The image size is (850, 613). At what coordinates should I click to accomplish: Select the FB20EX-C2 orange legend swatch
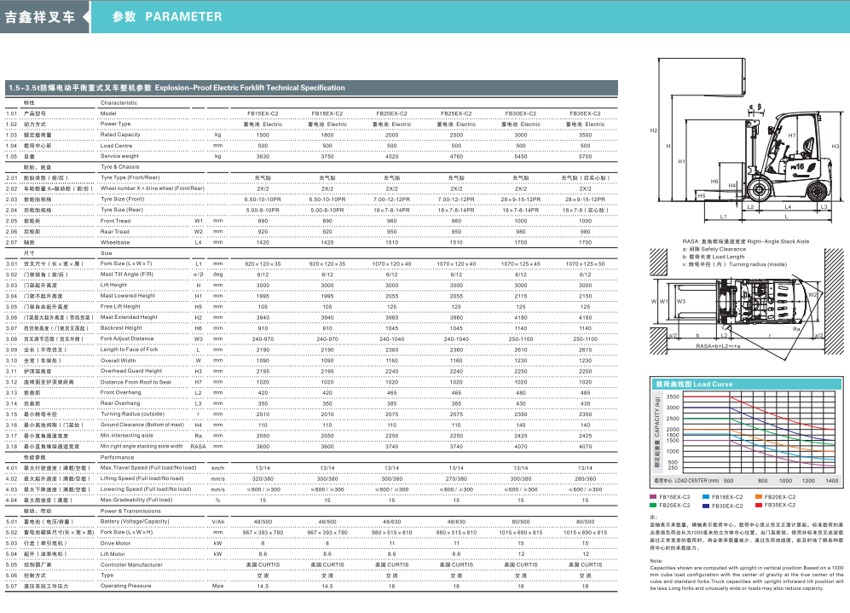(758, 496)
